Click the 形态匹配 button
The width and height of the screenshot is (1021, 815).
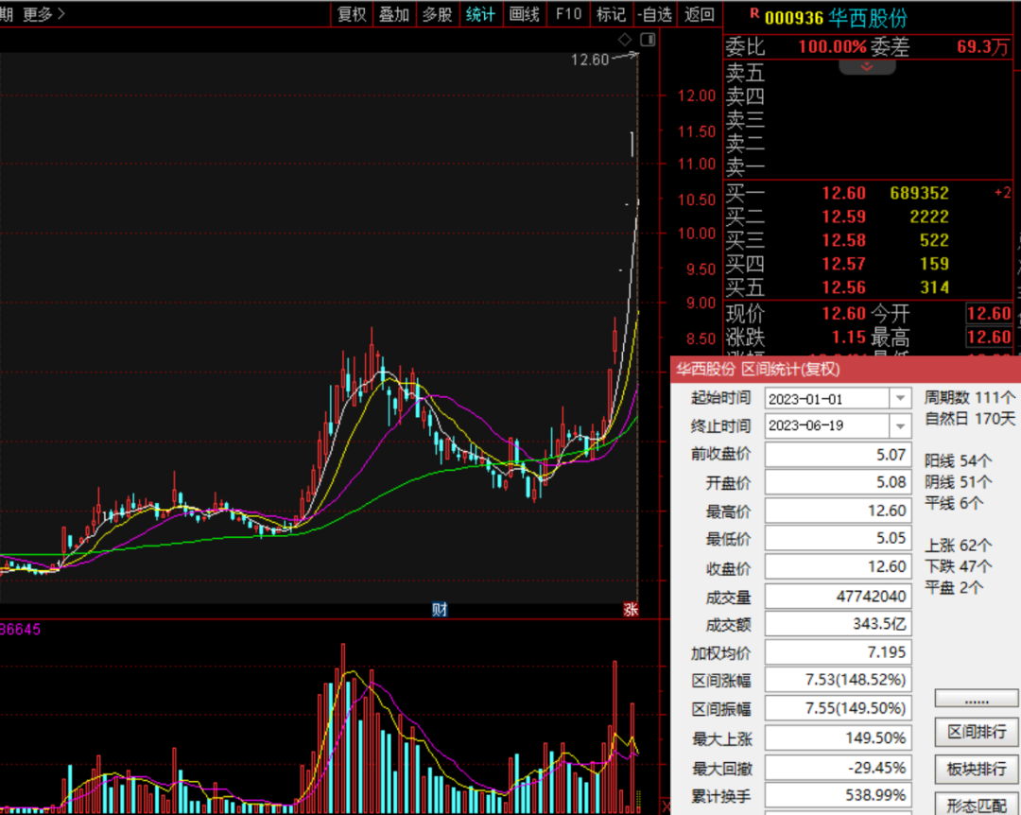[x=976, y=804]
